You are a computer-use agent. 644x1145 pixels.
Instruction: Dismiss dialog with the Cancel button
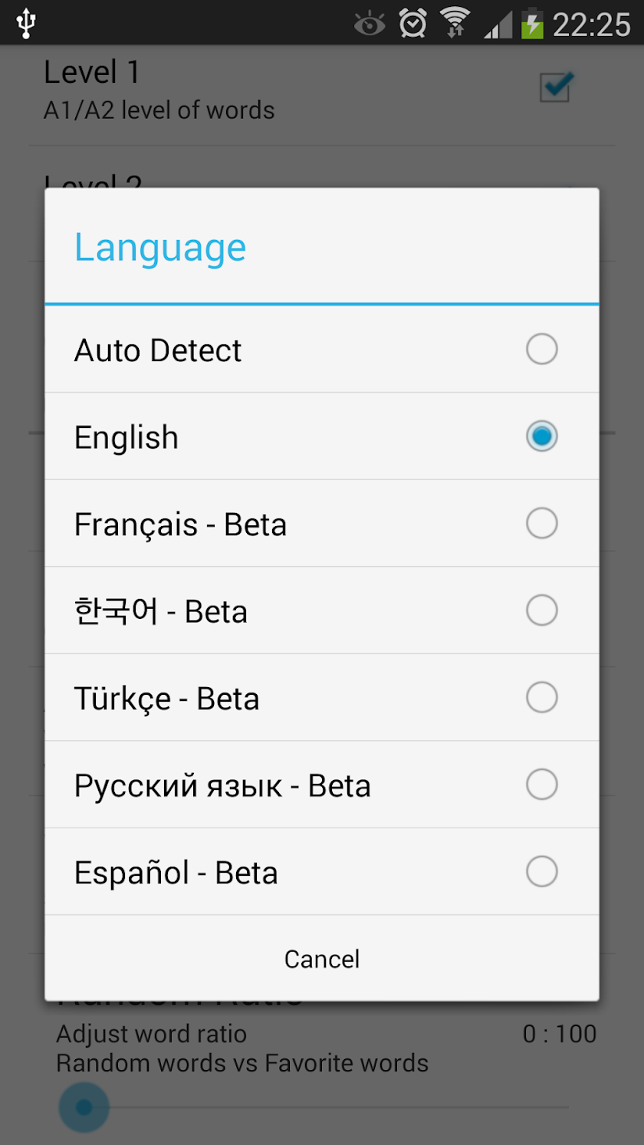322,959
